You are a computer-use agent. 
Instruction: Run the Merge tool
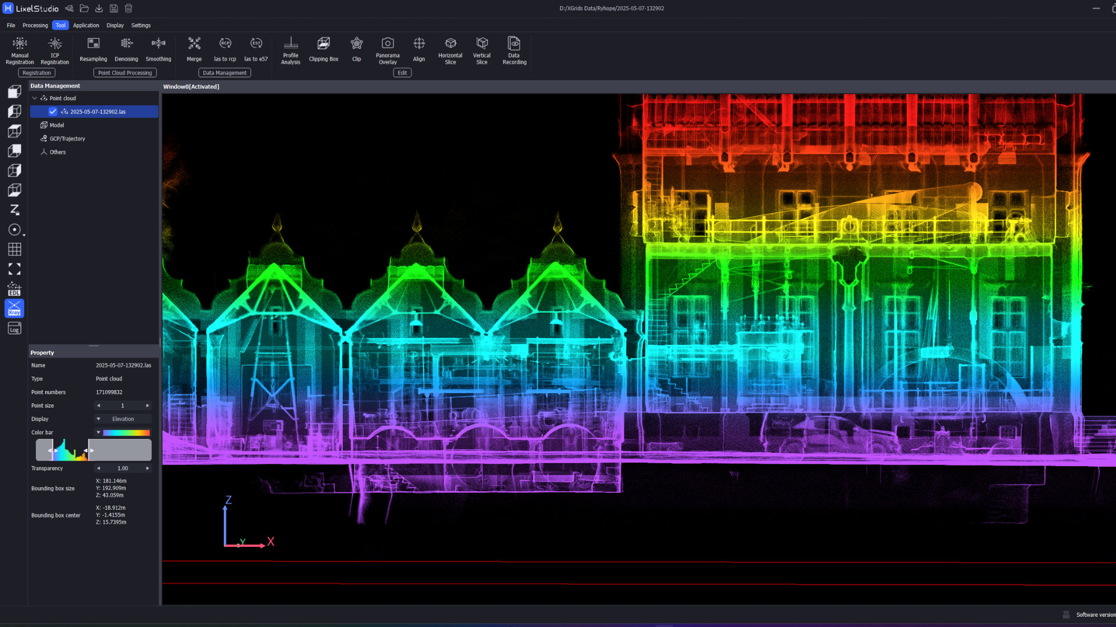pos(194,49)
